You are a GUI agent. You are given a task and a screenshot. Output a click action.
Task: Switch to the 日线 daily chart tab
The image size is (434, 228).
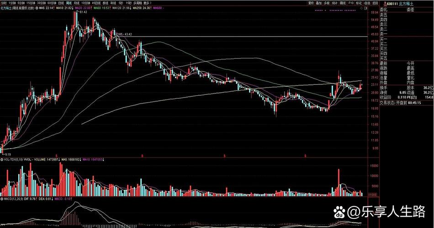(x=61, y=3)
